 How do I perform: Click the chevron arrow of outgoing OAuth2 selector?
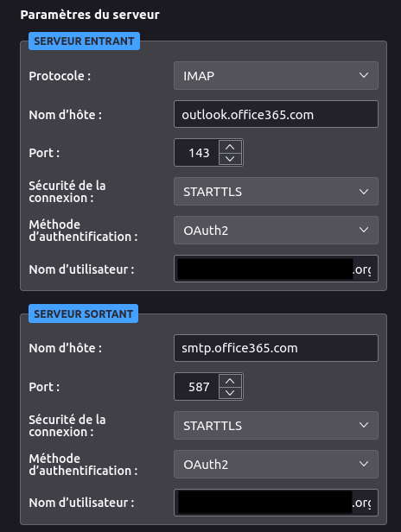tap(364, 464)
